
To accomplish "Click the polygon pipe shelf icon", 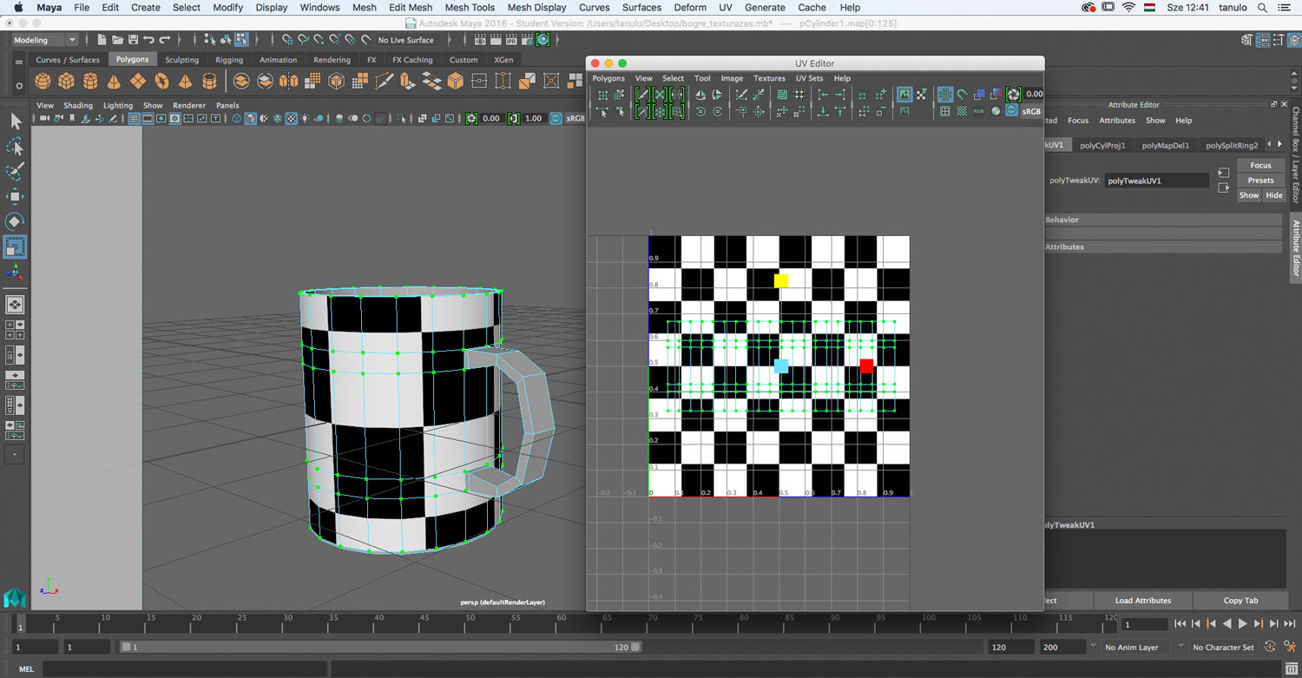I will pos(209,82).
